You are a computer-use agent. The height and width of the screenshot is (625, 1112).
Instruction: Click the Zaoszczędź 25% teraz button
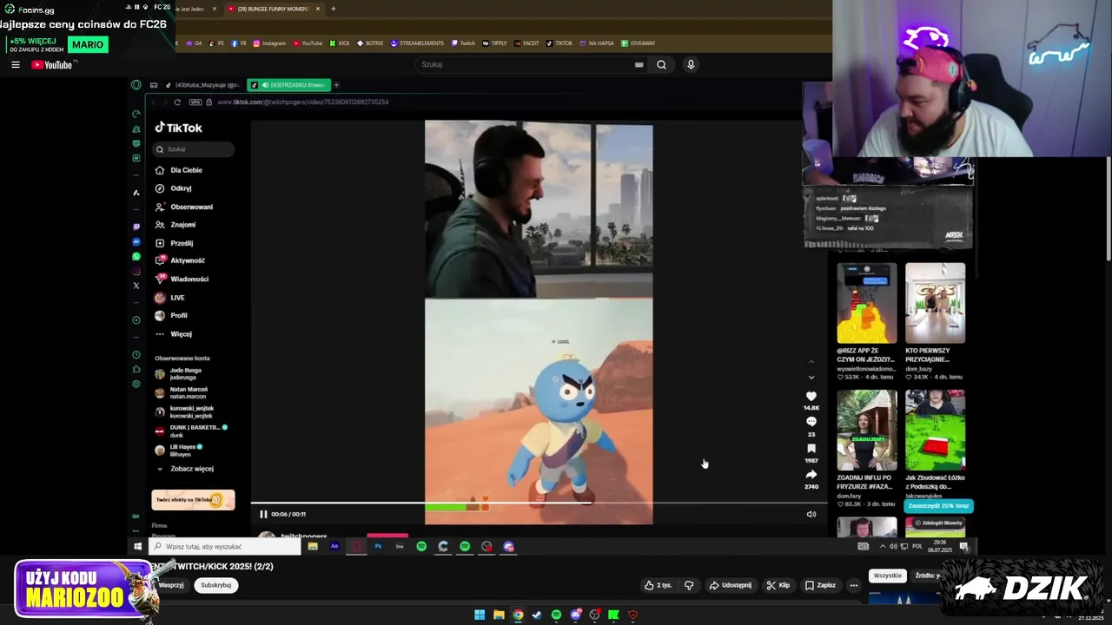click(x=938, y=506)
